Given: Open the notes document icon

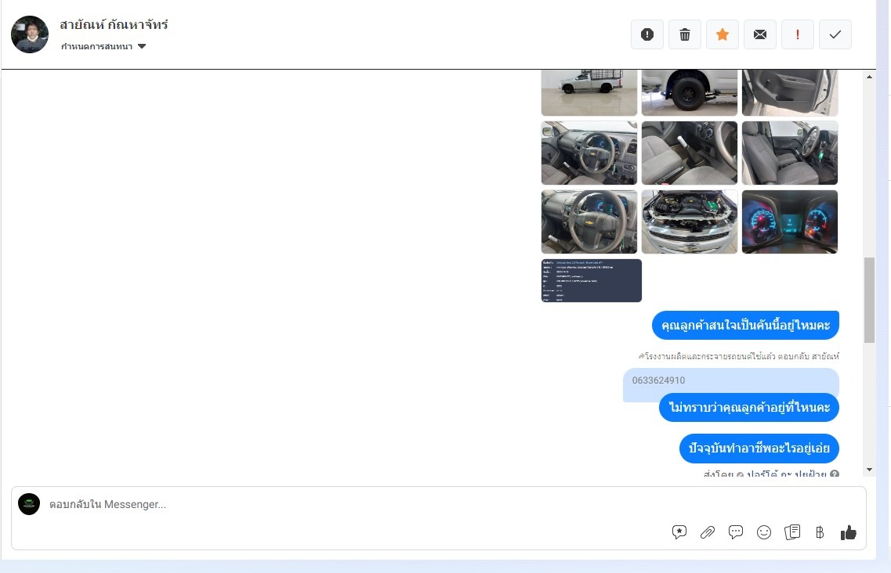Looking at the screenshot, I should click(792, 532).
